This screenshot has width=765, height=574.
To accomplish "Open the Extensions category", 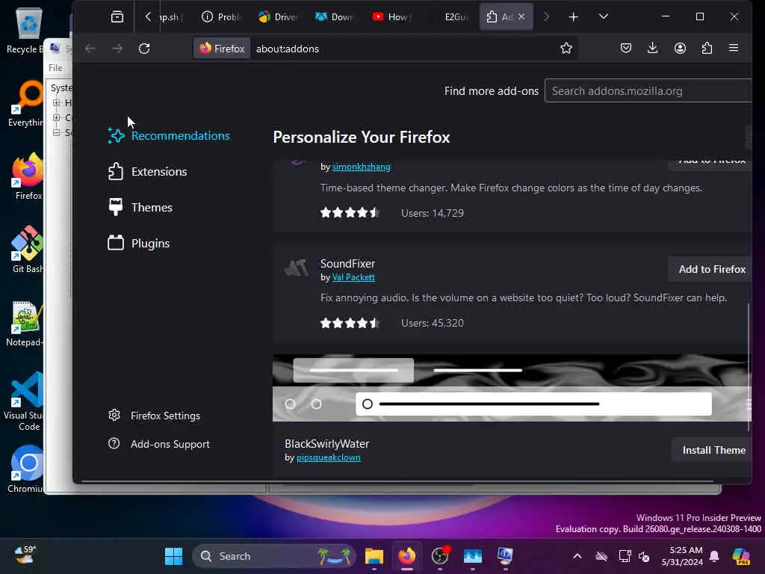I will point(148,172).
